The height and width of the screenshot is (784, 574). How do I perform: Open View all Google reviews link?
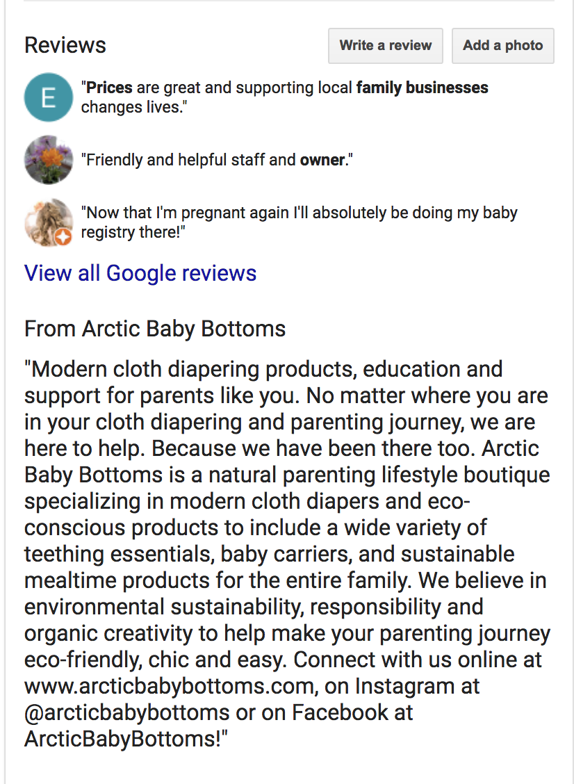click(140, 273)
